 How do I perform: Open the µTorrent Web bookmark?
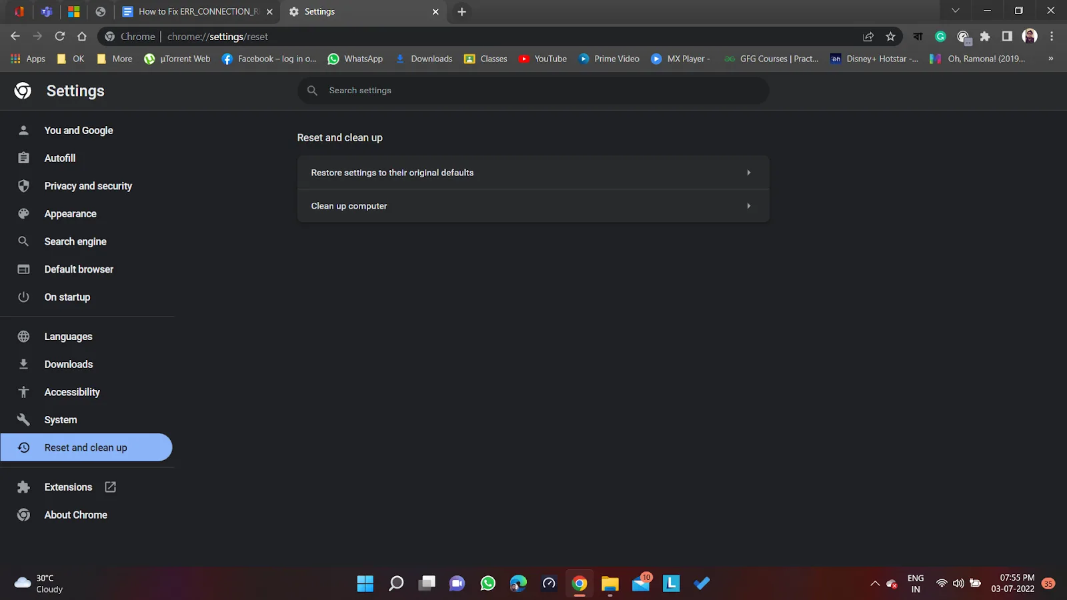(177, 59)
